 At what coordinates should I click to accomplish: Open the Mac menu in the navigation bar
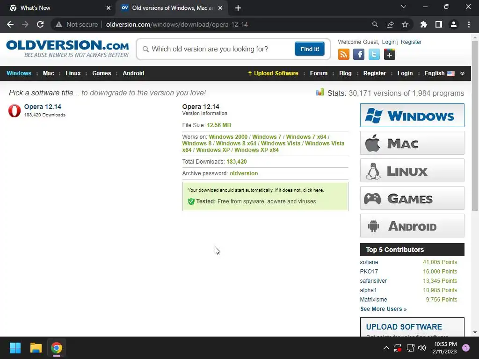point(48,73)
